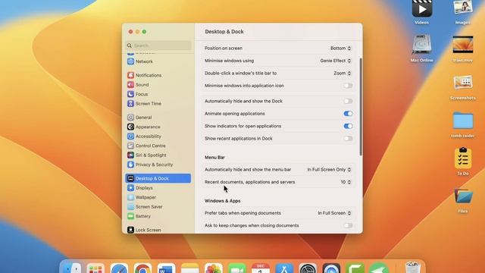Launch Google Chrome from the Dock
485x273 pixels.
click(x=142, y=268)
